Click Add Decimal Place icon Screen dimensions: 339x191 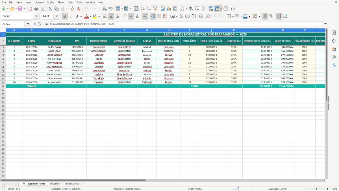click(201, 16)
